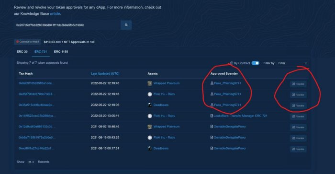Click the person icon beside Fake_Phishing5741 in the Deadbears row
This screenshot has height=174, width=335.
212,105
